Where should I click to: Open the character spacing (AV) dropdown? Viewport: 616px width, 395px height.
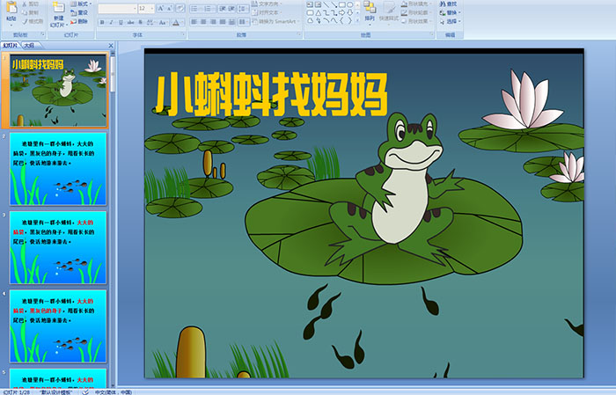click(x=150, y=22)
